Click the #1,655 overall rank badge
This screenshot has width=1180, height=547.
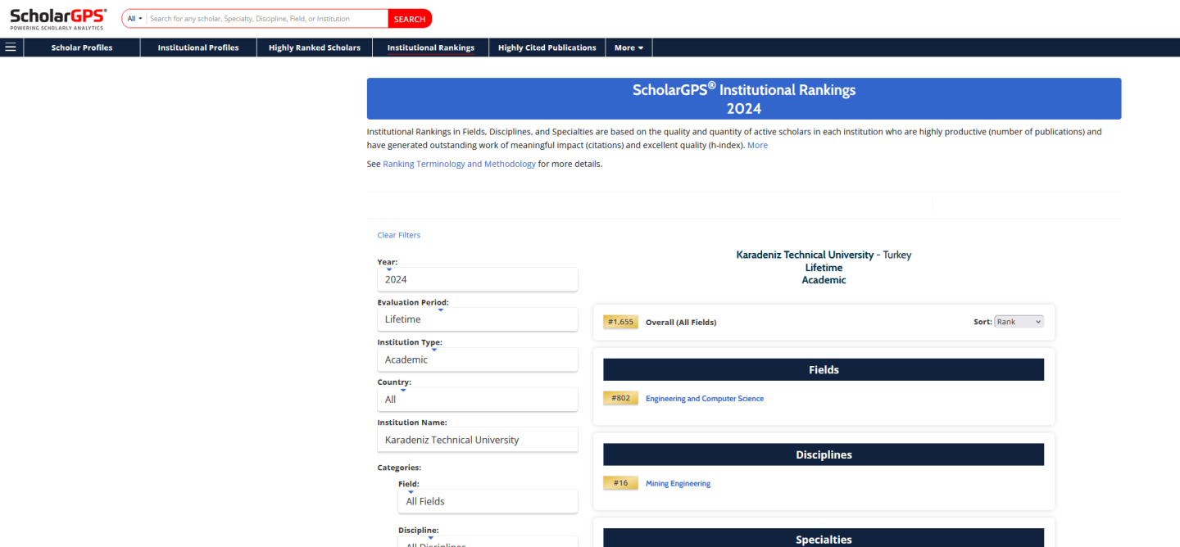point(620,322)
